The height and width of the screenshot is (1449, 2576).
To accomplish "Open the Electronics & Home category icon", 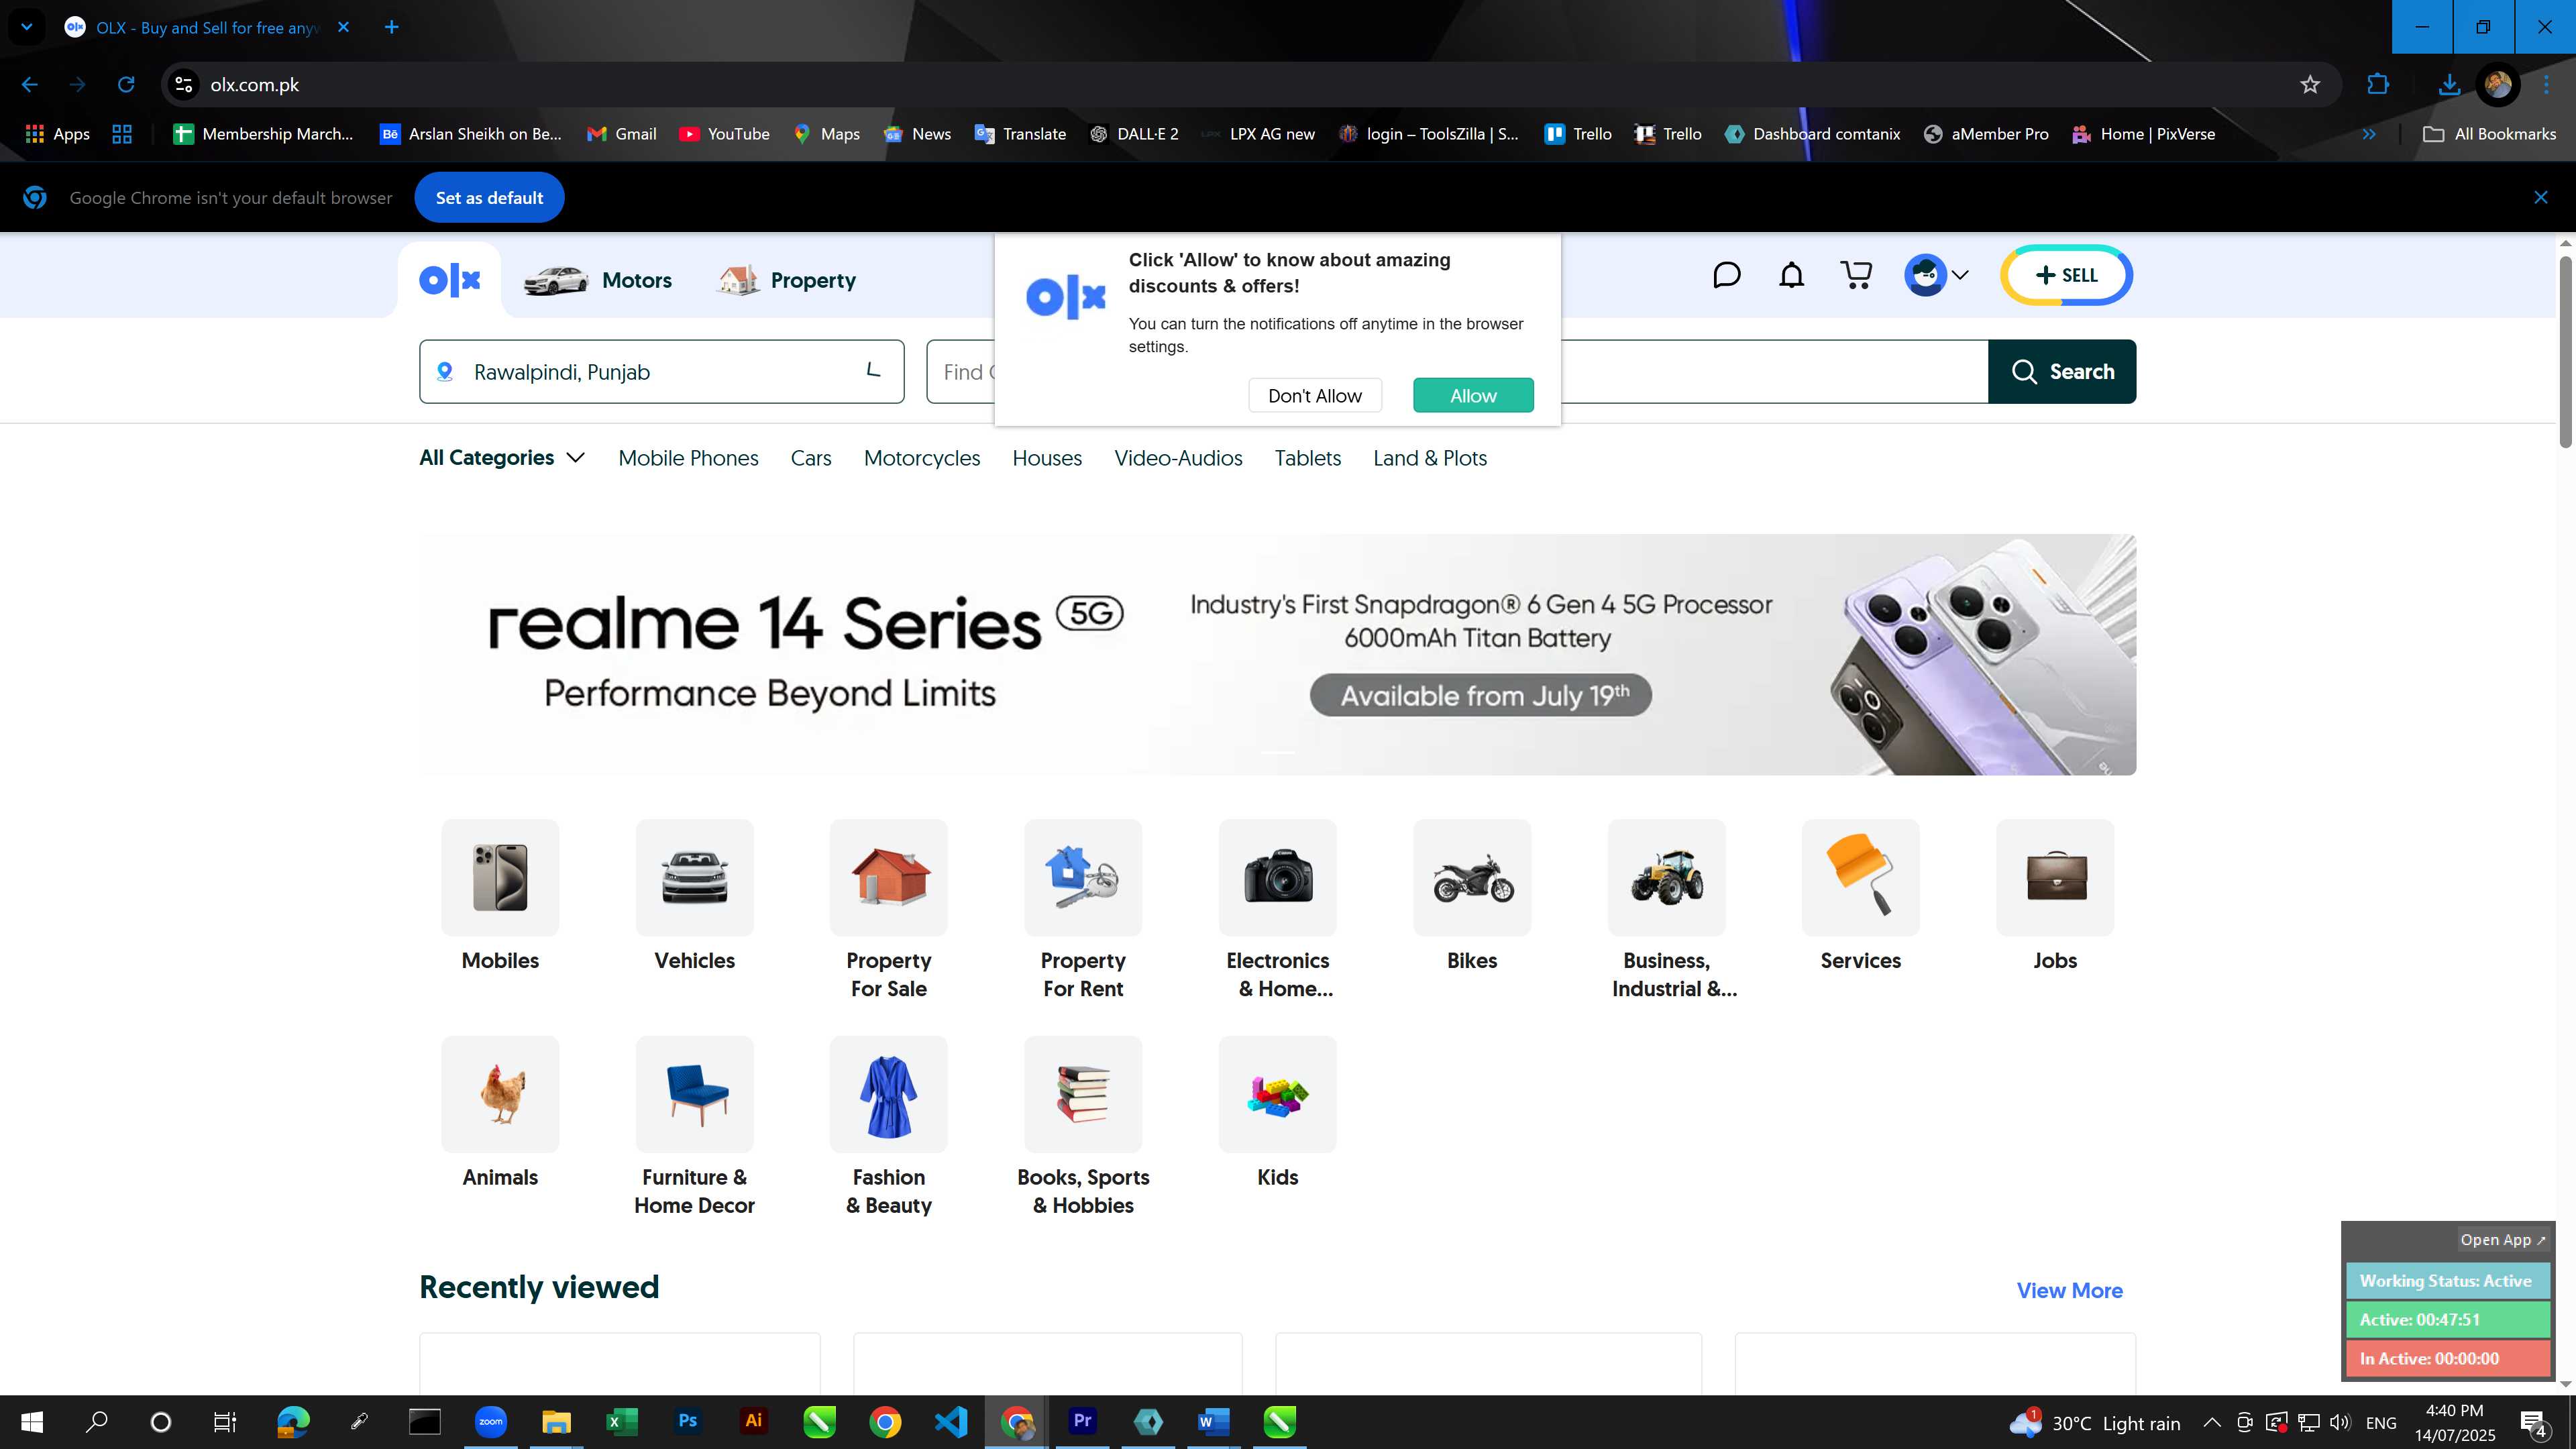I will pyautogui.click(x=1278, y=877).
